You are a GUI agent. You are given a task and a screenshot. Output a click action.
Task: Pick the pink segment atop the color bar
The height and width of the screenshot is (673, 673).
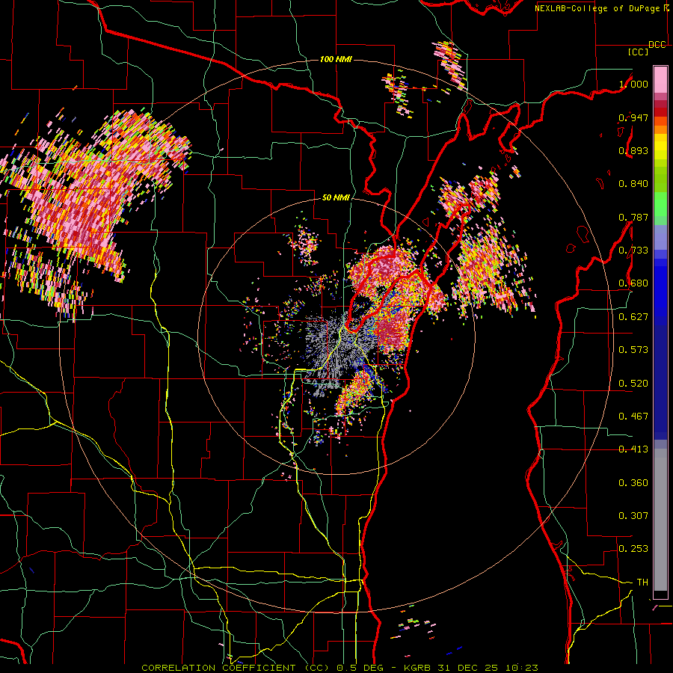pos(660,80)
